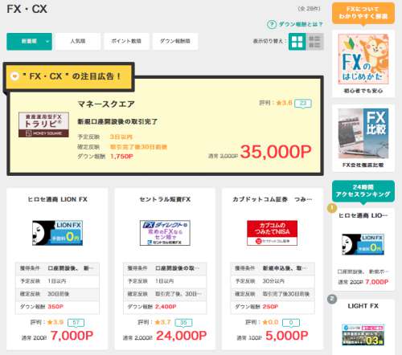Open the 新着順 sort dropdown arrow
The image size is (402, 355).
coord(47,42)
